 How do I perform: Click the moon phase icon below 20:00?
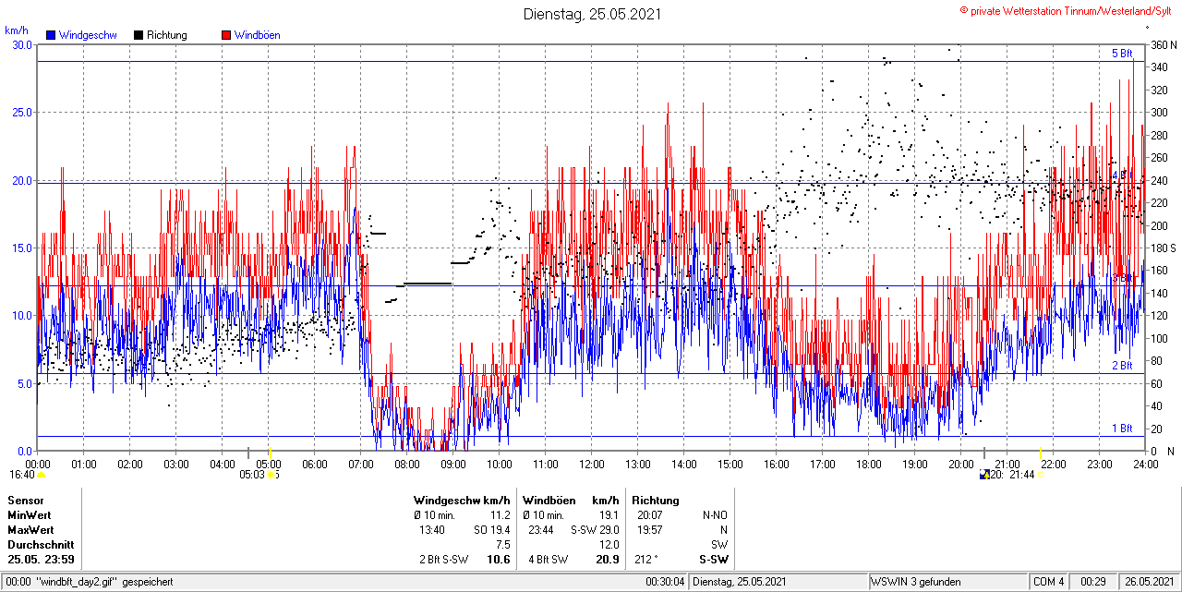pyautogui.click(x=985, y=474)
